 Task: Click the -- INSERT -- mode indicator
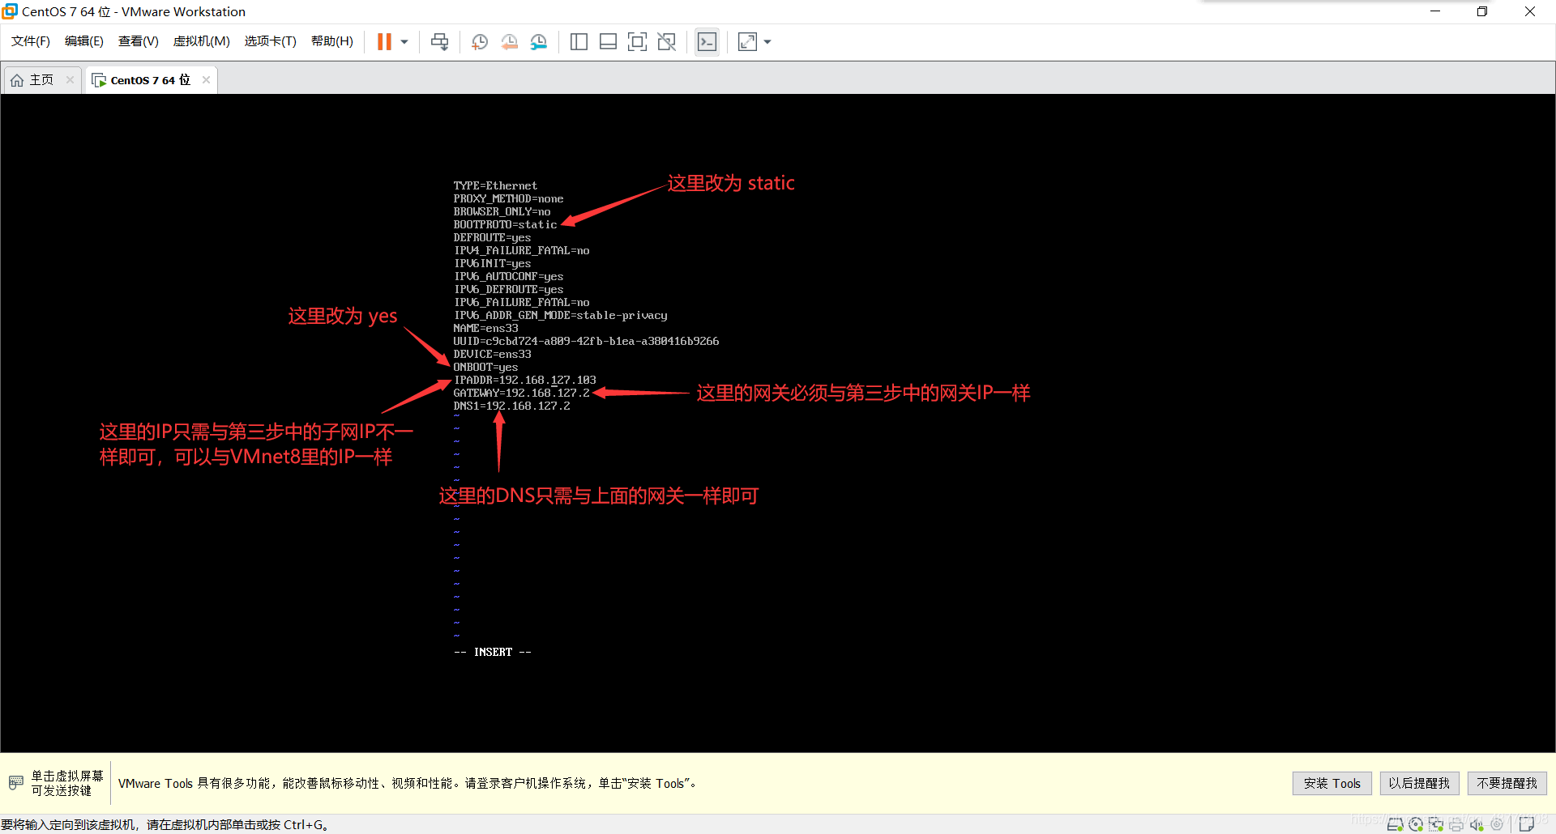pos(493,652)
